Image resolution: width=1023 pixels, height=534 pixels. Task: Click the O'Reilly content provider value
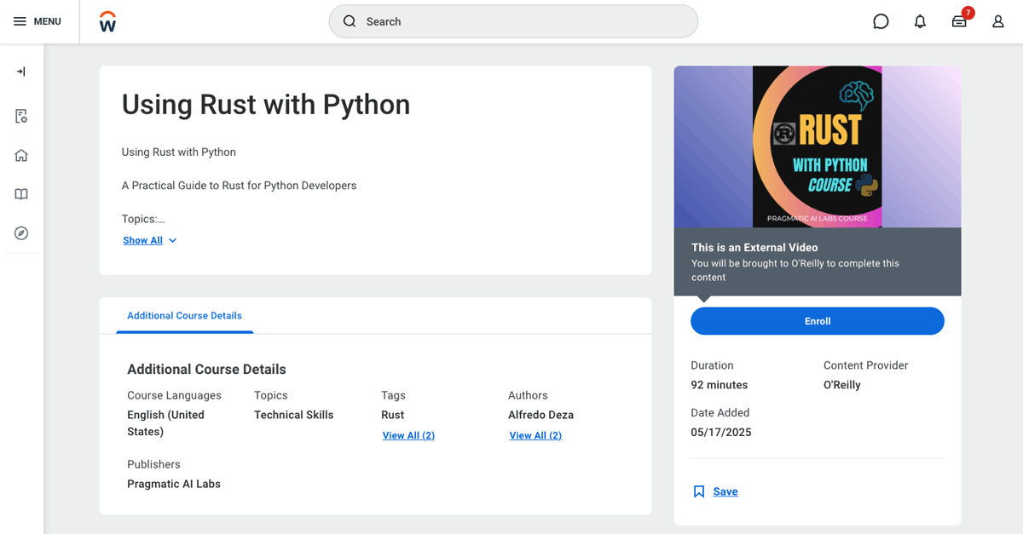point(842,385)
